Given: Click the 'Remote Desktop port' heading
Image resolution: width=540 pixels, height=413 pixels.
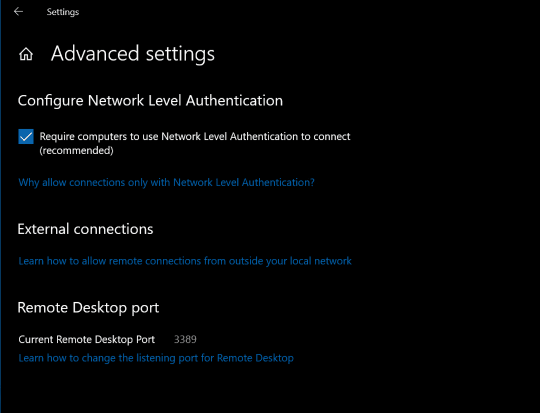Looking at the screenshot, I should (x=88, y=308).
